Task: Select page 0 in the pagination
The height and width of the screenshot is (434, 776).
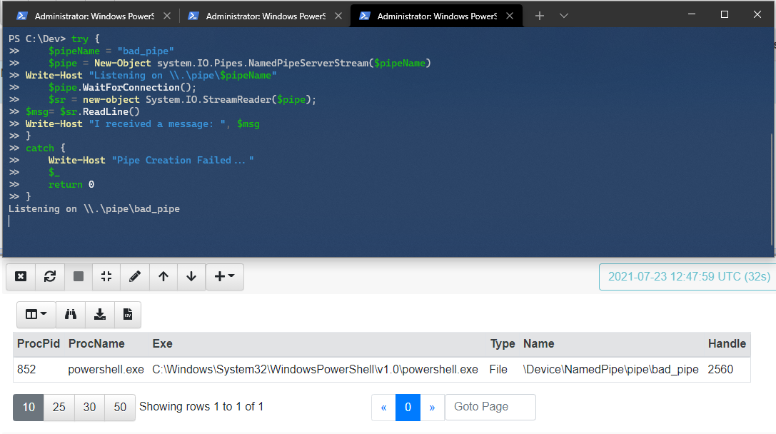Action: coord(408,408)
